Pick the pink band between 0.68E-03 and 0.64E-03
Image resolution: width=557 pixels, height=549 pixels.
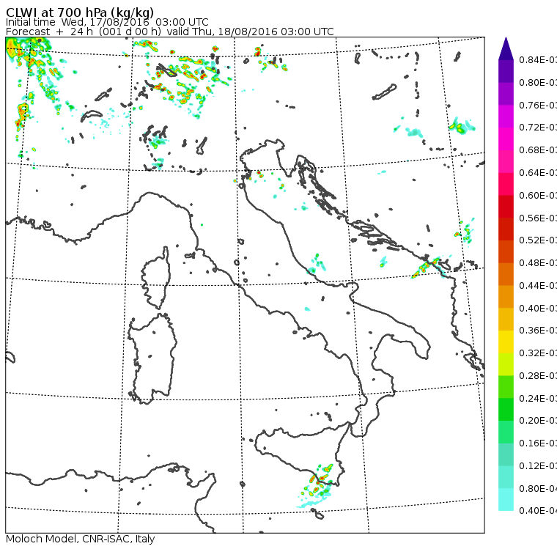[506, 161]
